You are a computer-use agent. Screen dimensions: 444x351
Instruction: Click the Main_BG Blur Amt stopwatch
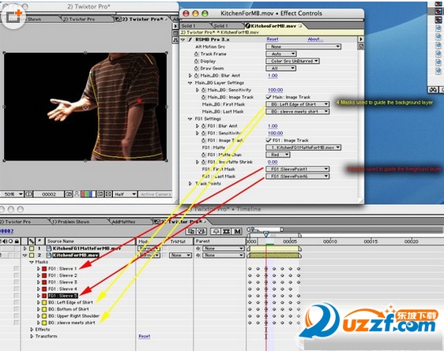coord(197,76)
